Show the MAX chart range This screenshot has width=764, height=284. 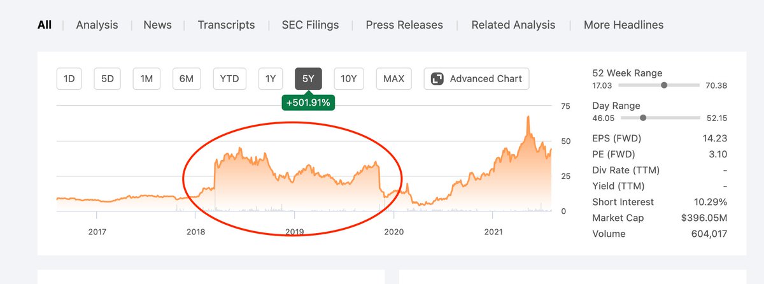(393, 79)
